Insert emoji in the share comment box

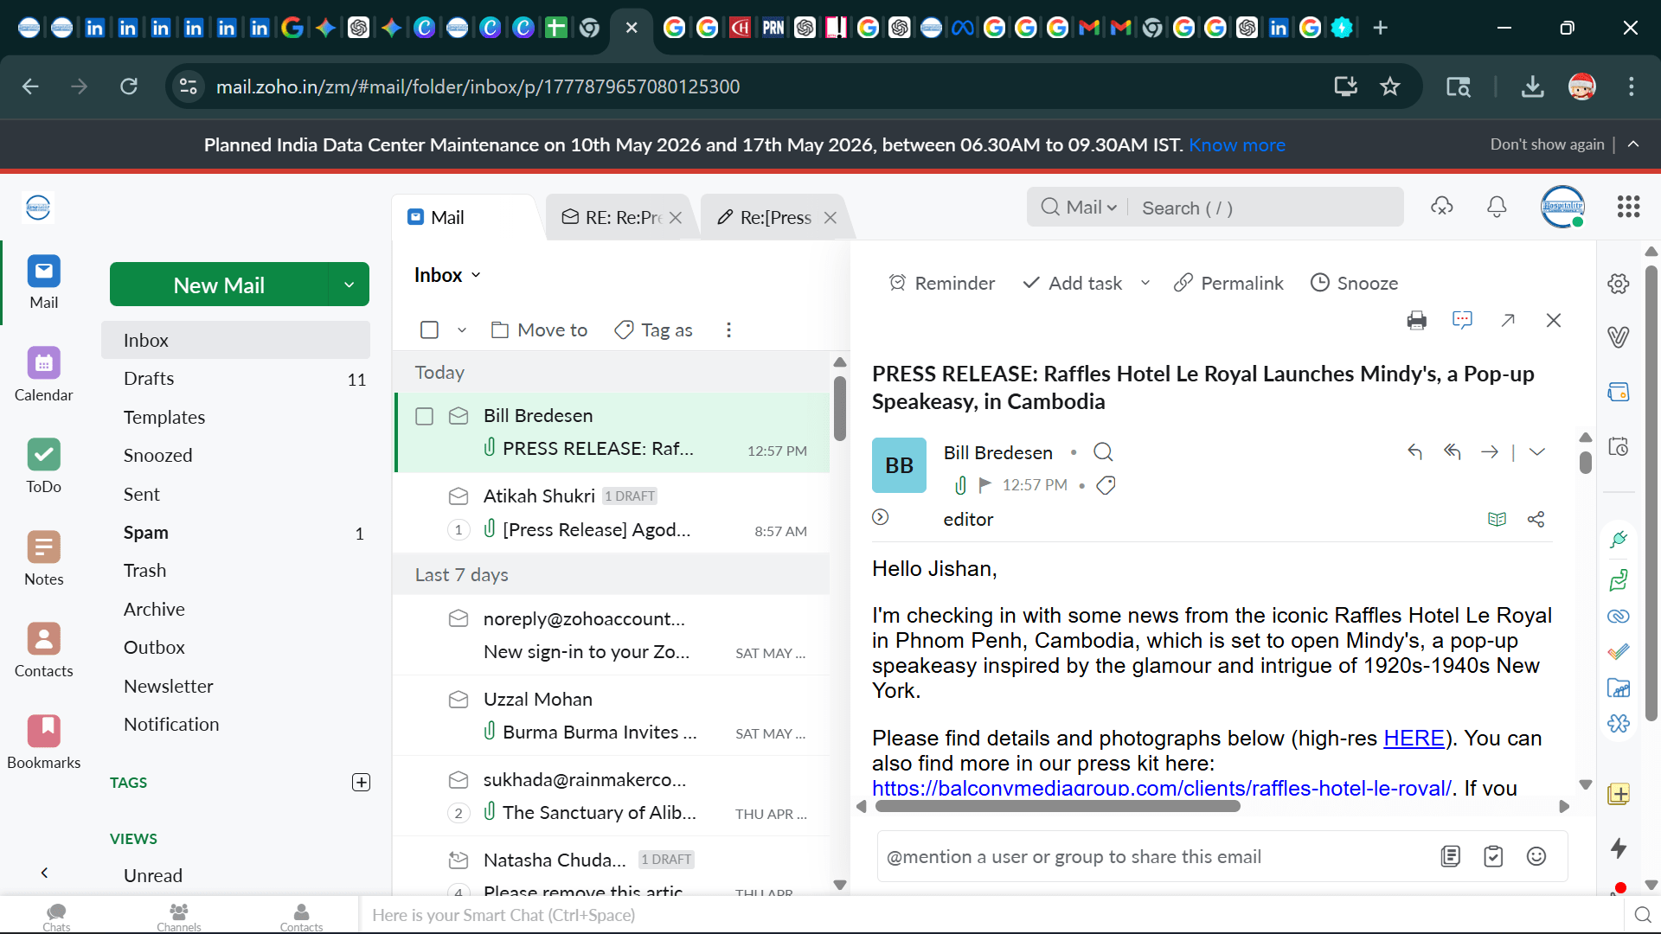(1536, 856)
